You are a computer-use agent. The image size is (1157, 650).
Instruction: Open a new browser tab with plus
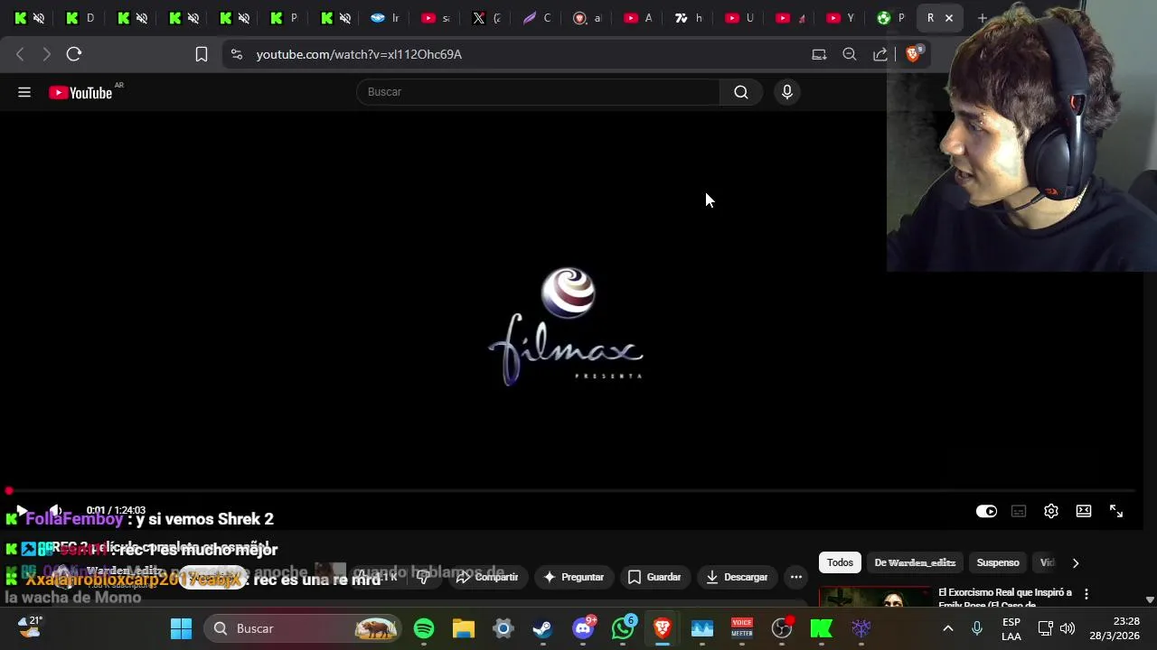point(983,18)
